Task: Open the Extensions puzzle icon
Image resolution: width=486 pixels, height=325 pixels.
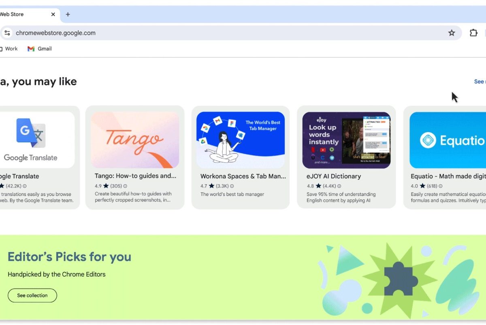Action: 473,33
